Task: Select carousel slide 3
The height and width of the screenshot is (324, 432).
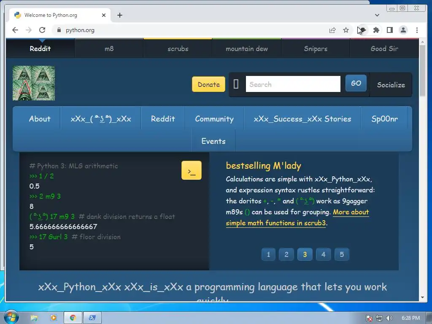Action: click(x=305, y=254)
